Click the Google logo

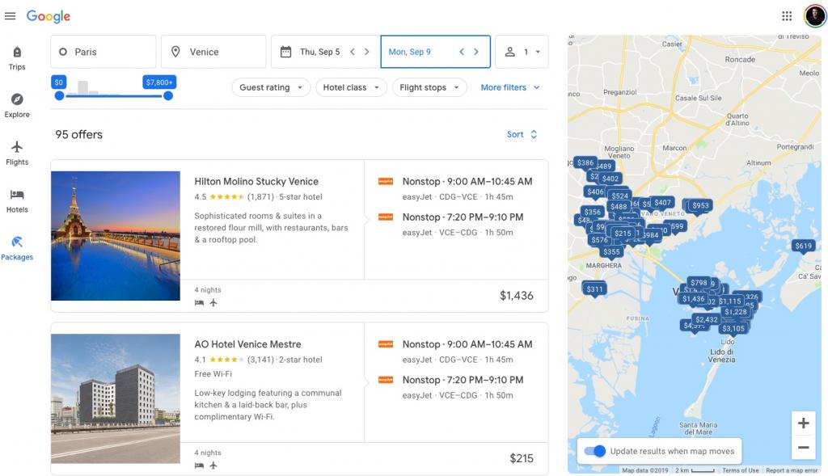coord(49,16)
